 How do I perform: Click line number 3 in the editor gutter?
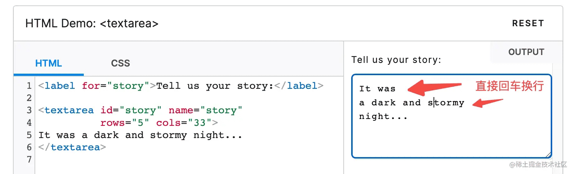[x=29, y=110]
